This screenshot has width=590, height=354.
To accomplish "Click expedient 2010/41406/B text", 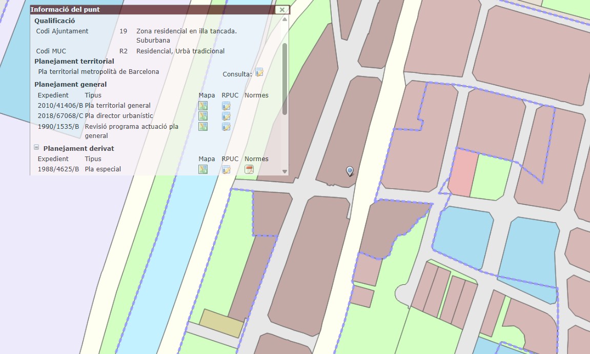I will point(60,106).
